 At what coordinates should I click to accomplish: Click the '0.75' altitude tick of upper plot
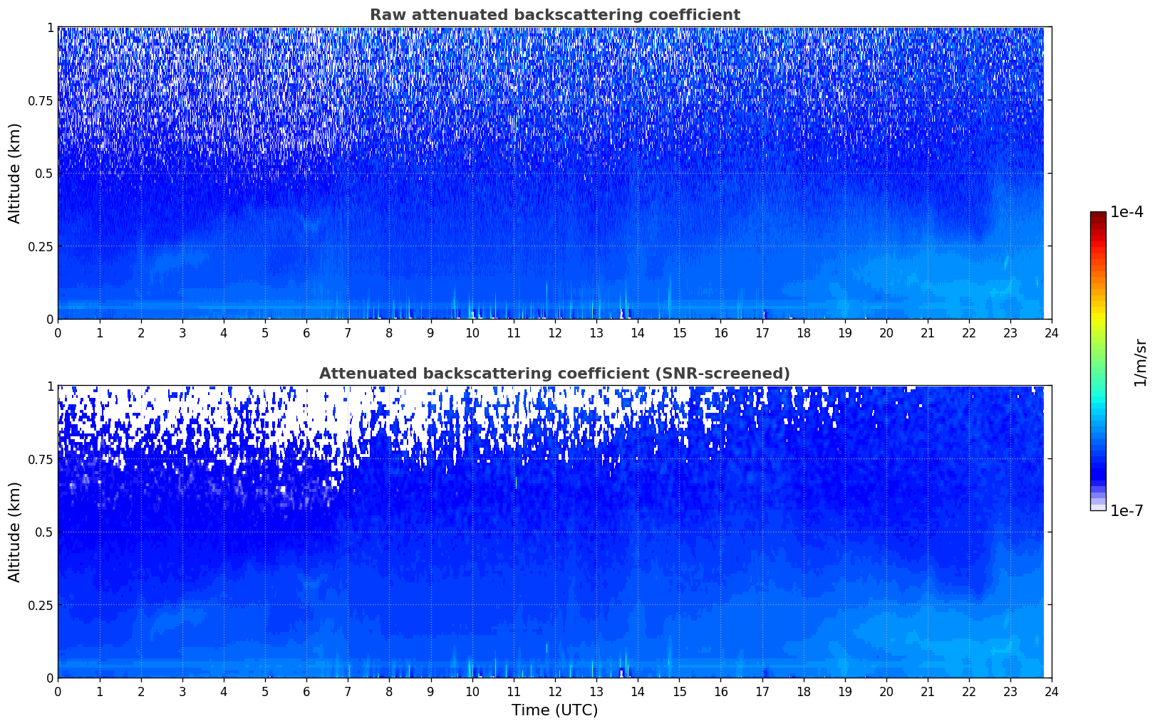click(x=41, y=100)
